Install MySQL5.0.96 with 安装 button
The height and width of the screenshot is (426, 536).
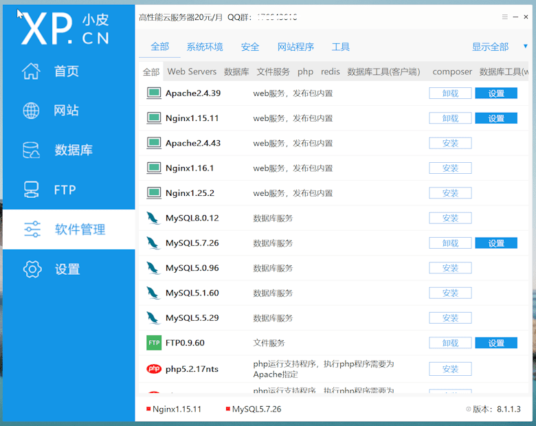[450, 268]
